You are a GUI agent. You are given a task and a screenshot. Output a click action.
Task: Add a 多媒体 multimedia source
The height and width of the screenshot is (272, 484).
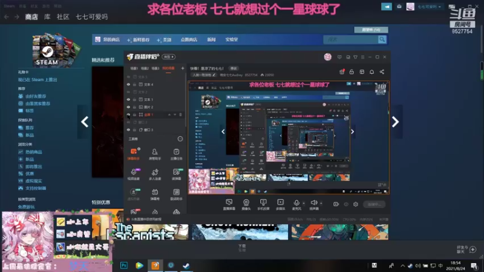click(280, 204)
